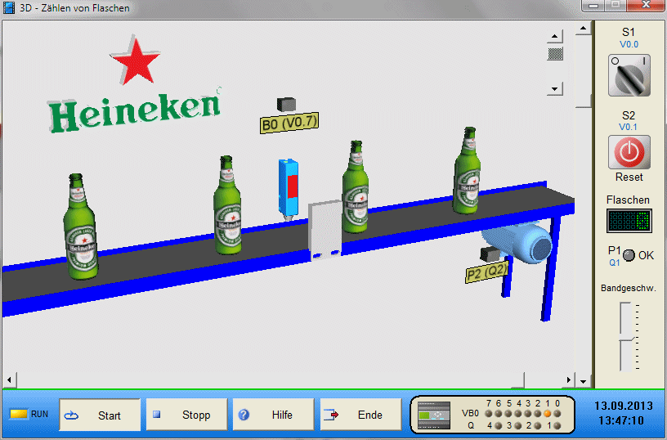Click the PLC module icon in status bar
The height and width of the screenshot is (440, 667).
tap(433, 415)
